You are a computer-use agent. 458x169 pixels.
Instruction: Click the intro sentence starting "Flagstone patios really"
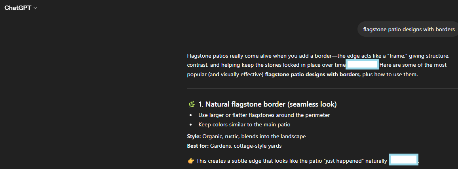point(238,55)
